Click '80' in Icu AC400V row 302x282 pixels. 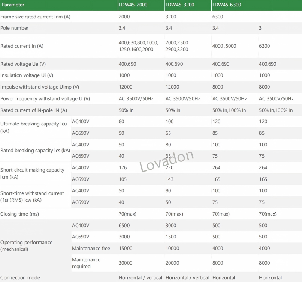pyautogui.click(x=121, y=121)
